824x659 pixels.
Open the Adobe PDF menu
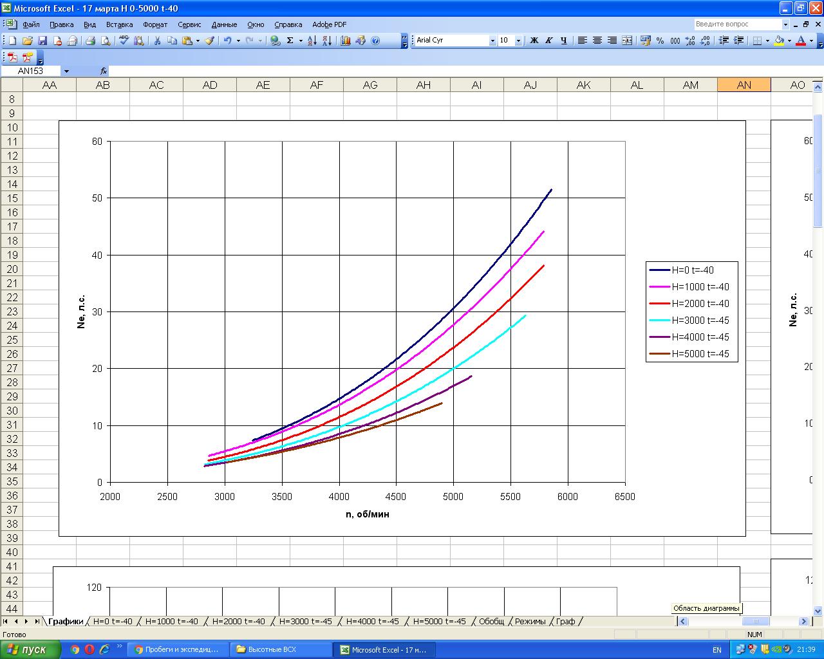[329, 24]
